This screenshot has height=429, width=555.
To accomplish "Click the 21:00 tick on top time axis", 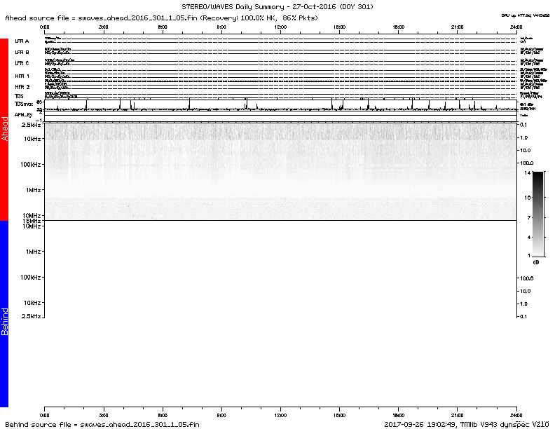I will click(457, 26).
